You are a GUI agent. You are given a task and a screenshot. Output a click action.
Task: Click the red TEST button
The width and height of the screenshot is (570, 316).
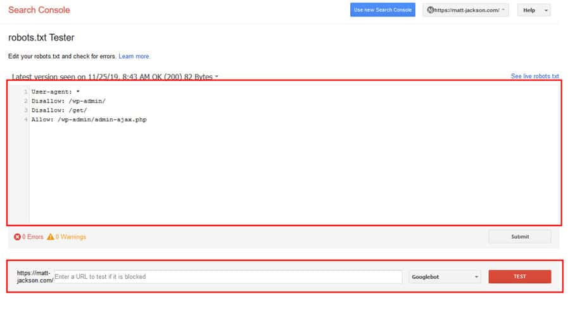(x=519, y=276)
